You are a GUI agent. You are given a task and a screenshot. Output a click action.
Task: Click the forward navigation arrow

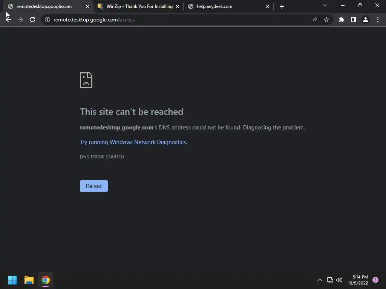tap(20, 20)
